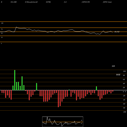Click the -6 value in mini chart
The width and height of the screenshot is (127, 127).
(x=81, y=120)
